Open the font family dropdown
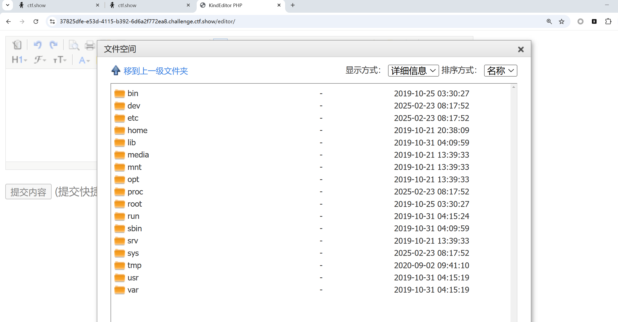This screenshot has height=322, width=618. pos(40,60)
